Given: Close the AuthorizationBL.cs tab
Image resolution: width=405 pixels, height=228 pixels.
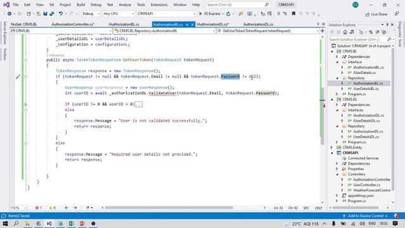Looking at the screenshot, I should pos(192,25).
